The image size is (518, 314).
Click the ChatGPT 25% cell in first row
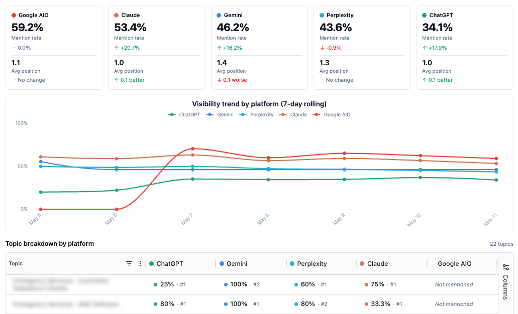click(x=170, y=284)
